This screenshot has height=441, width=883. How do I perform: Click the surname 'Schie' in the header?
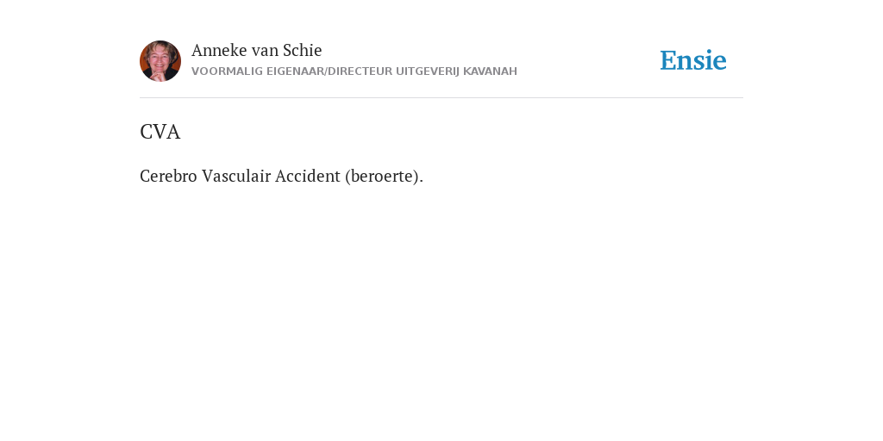[x=303, y=50]
